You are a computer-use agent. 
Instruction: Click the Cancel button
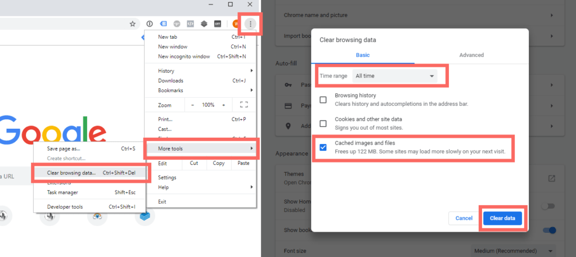point(463,218)
